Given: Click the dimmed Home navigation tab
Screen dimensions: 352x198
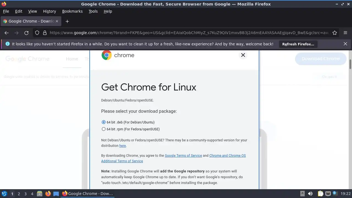Looking at the screenshot, I should point(72,59).
